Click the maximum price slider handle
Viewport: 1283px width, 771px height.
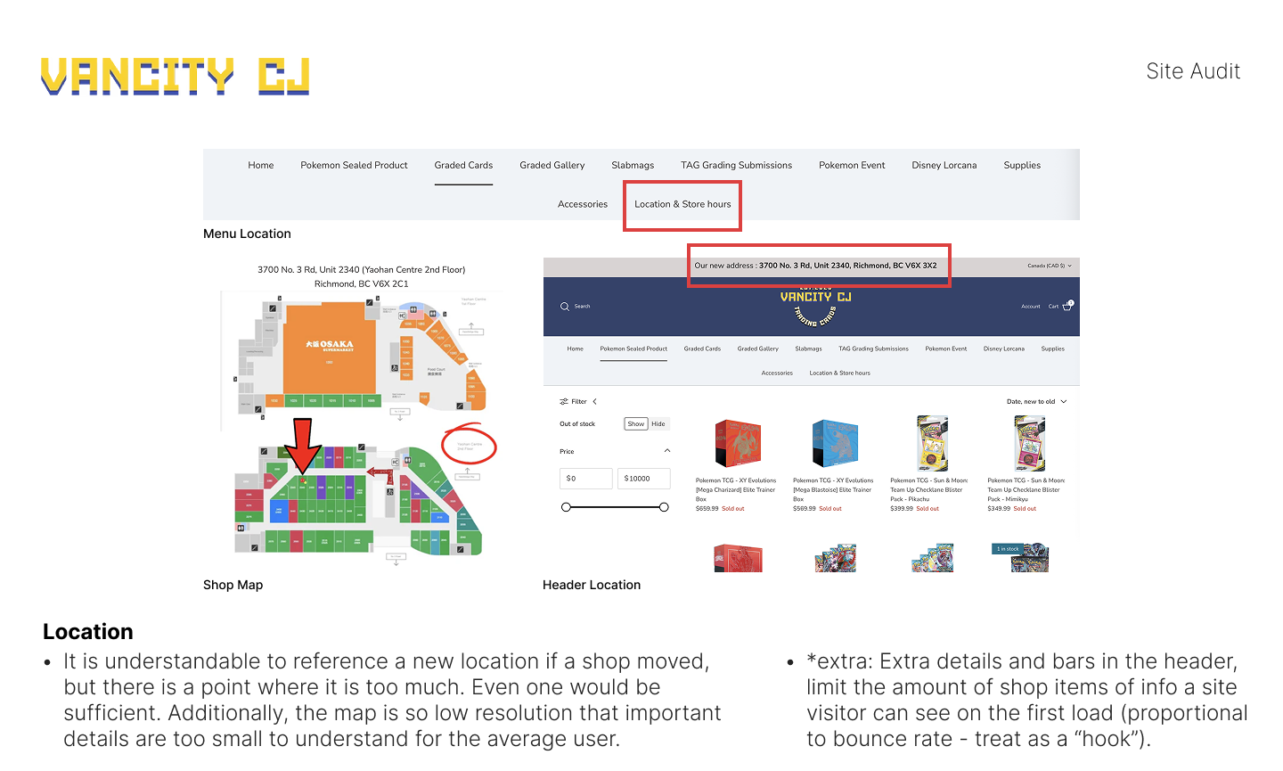pos(664,507)
